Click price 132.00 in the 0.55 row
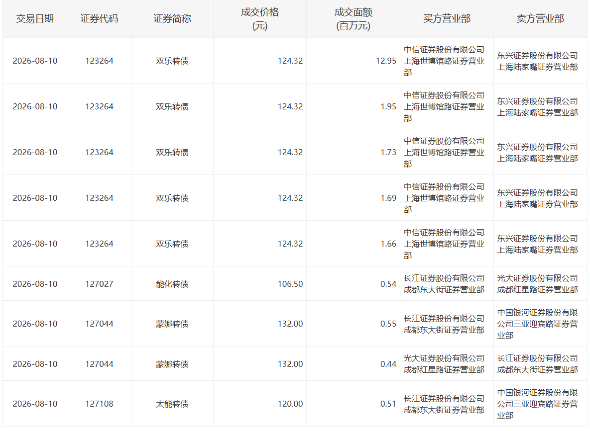The image size is (590, 431). (x=290, y=324)
